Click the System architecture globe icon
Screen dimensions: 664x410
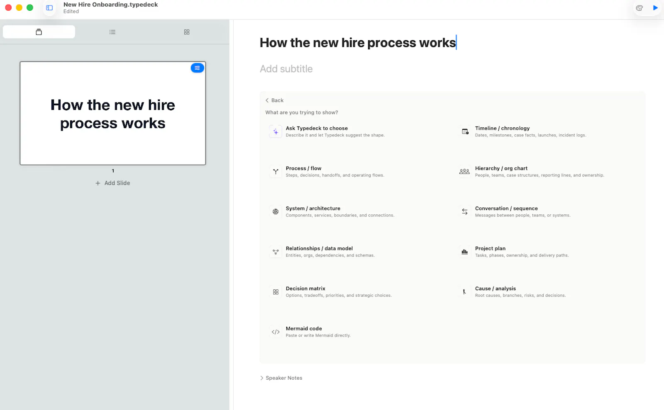coord(276,212)
